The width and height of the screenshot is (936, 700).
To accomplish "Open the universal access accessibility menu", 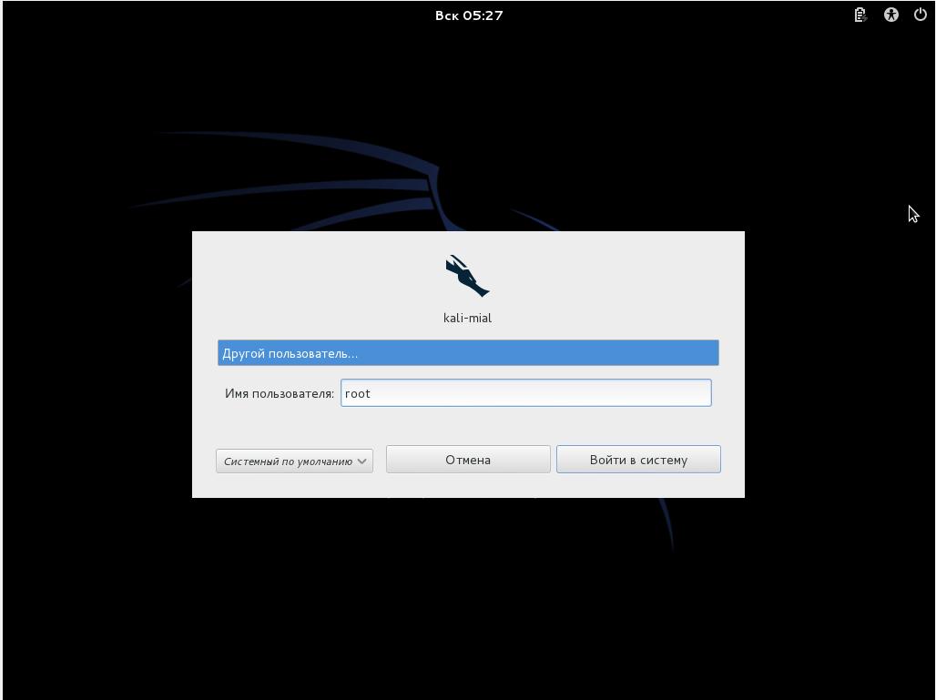I will pos(890,15).
